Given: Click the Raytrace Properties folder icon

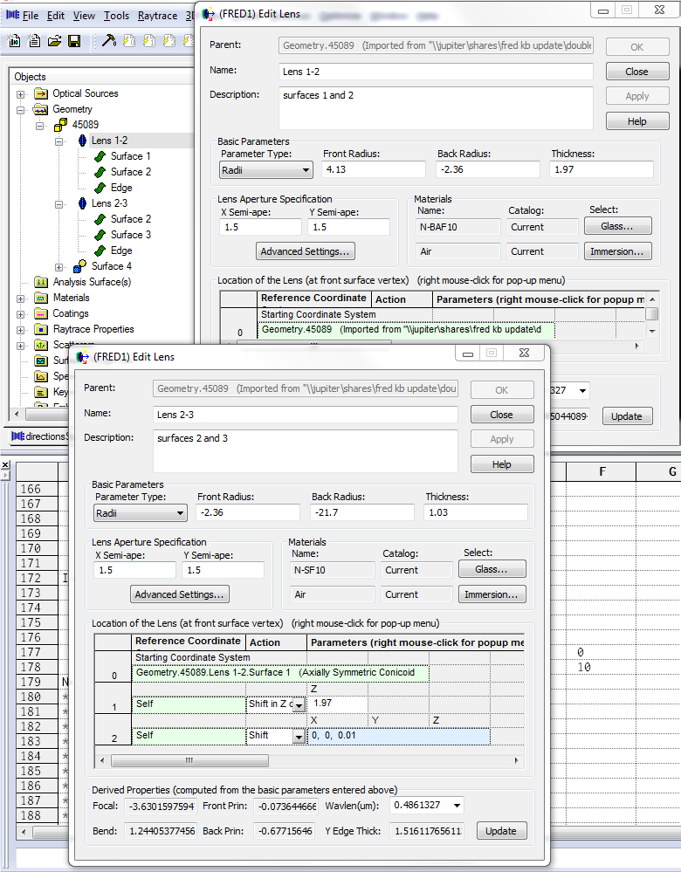Looking at the screenshot, I should pyautogui.click(x=41, y=329).
